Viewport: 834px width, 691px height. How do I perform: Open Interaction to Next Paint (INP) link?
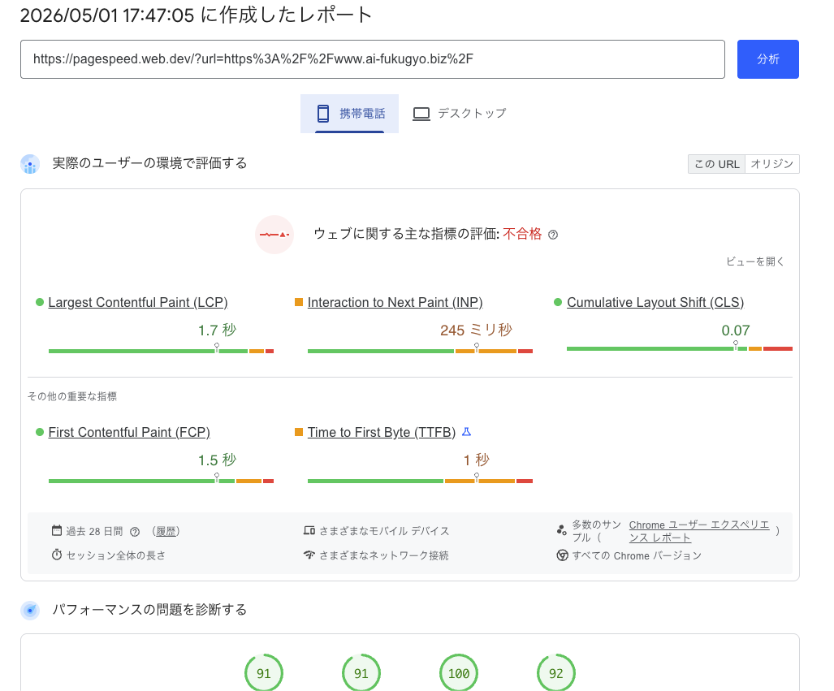395,302
